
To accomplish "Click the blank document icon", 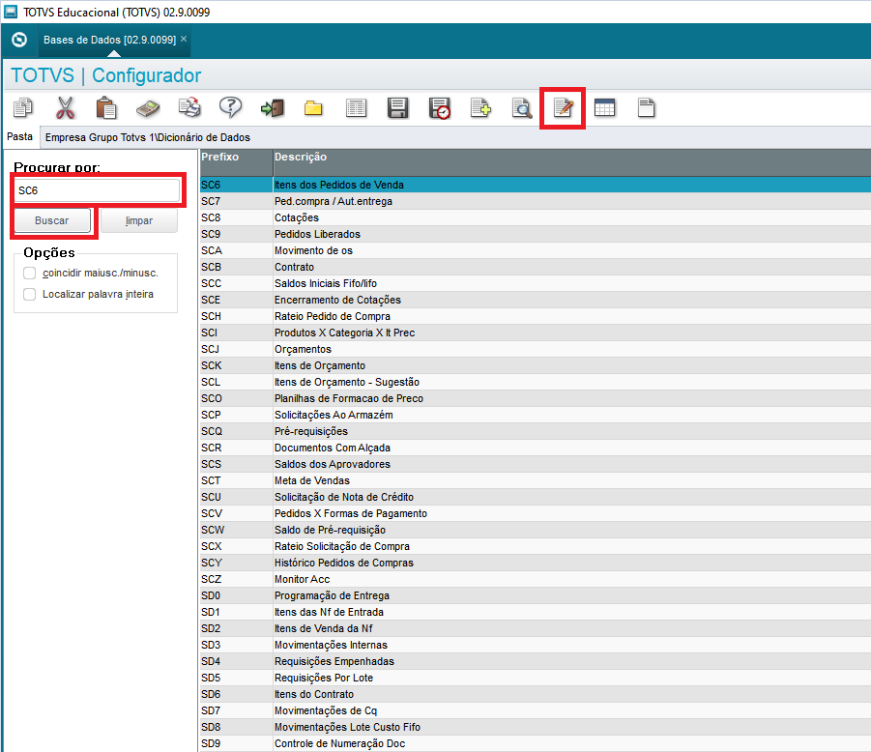I will point(646,107).
